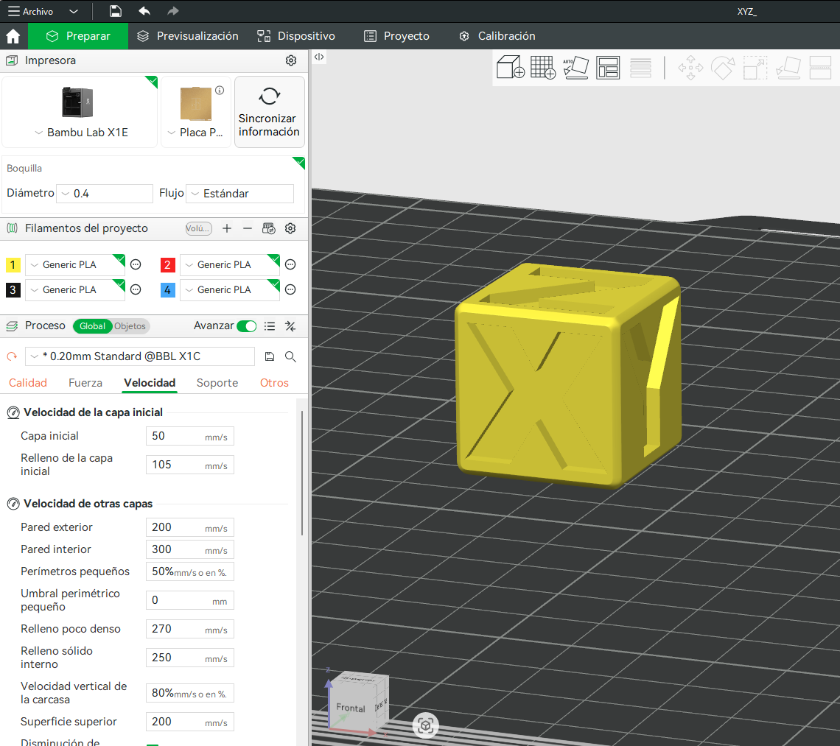The image size is (840, 746).
Task: Switch to the Previsualización tab
Action: tap(186, 35)
